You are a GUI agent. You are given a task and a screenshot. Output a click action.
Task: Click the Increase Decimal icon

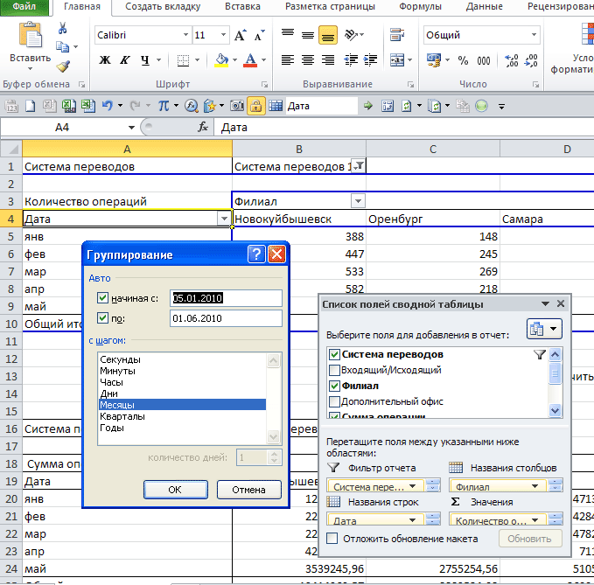(512, 60)
